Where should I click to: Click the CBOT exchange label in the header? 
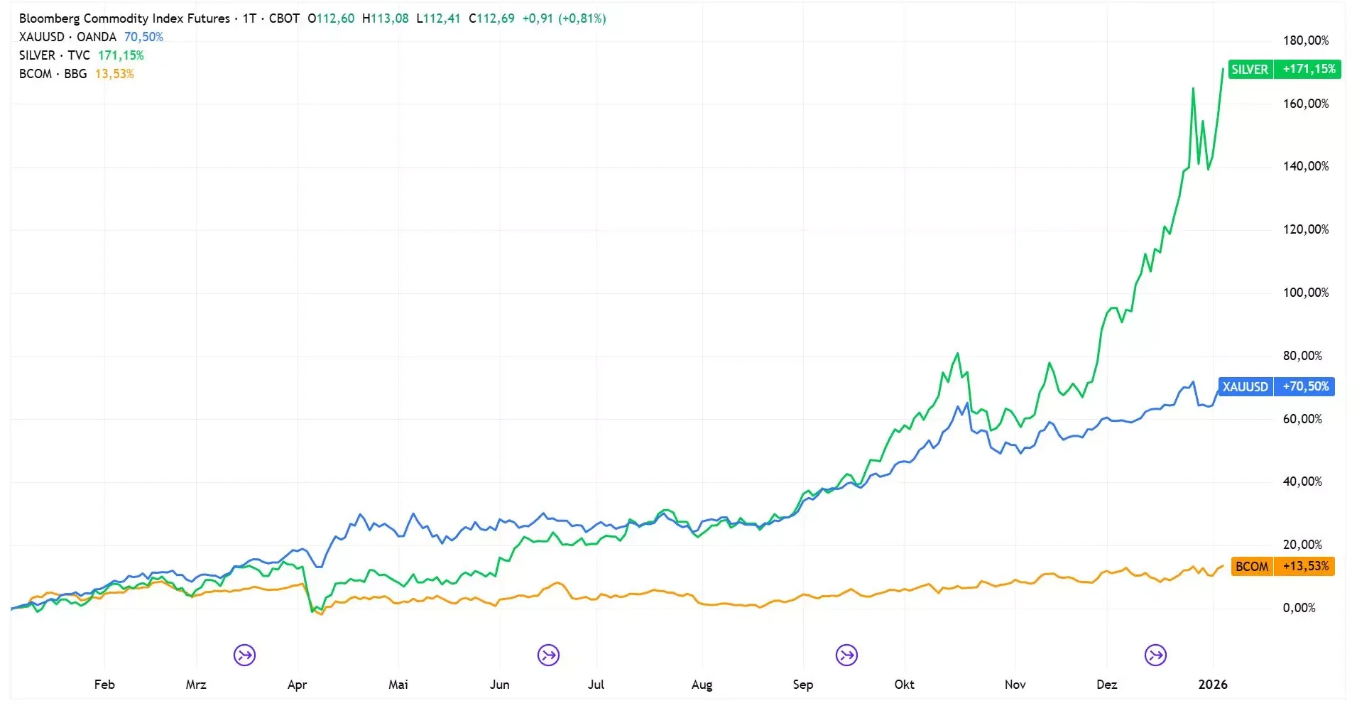click(x=284, y=18)
